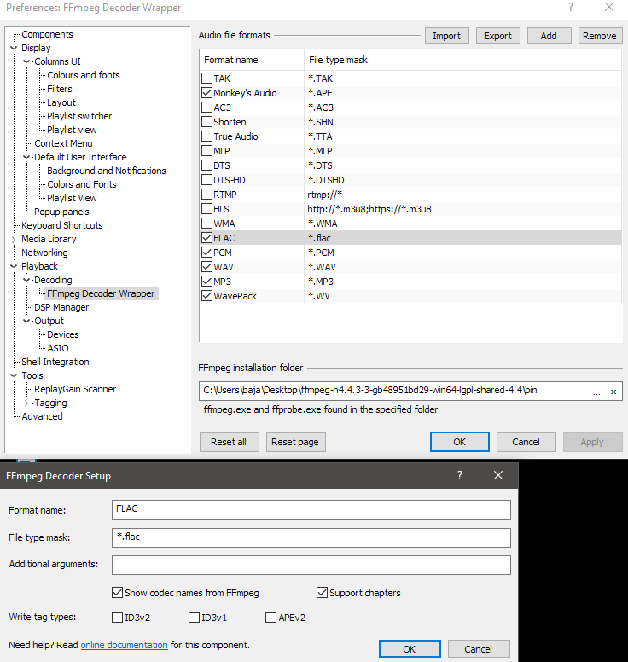This screenshot has height=662, width=628.
Task: Tick the Shorten format checkbox
Action: [x=207, y=122]
